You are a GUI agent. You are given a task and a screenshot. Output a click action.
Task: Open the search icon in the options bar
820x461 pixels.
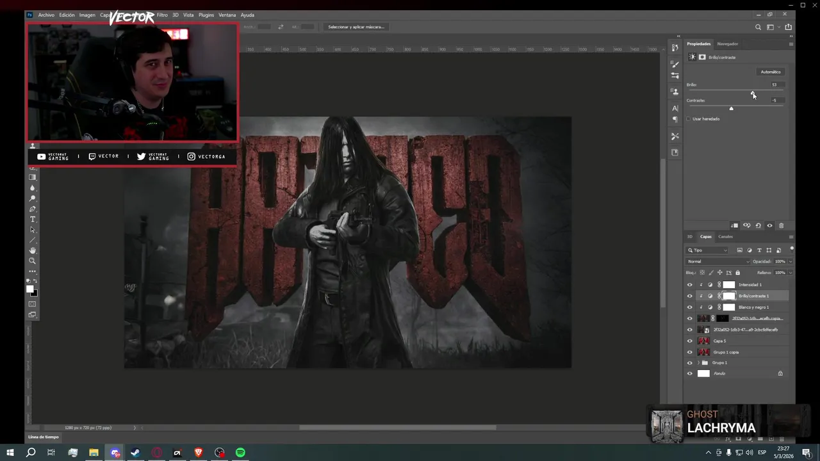[x=758, y=27]
